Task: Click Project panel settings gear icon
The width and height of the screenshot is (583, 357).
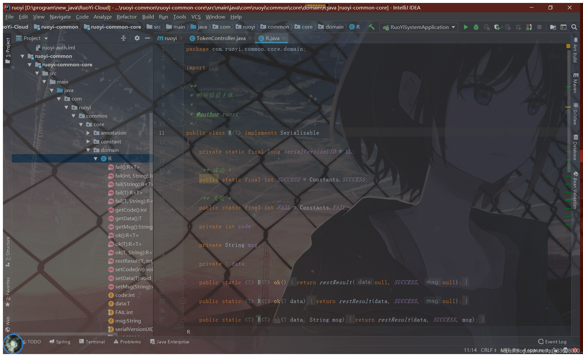Action: point(137,38)
